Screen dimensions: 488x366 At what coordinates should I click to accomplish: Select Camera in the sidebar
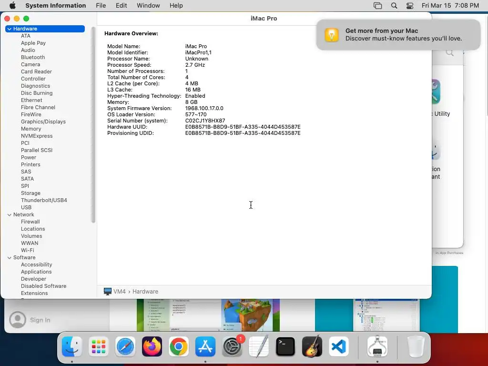(30, 64)
